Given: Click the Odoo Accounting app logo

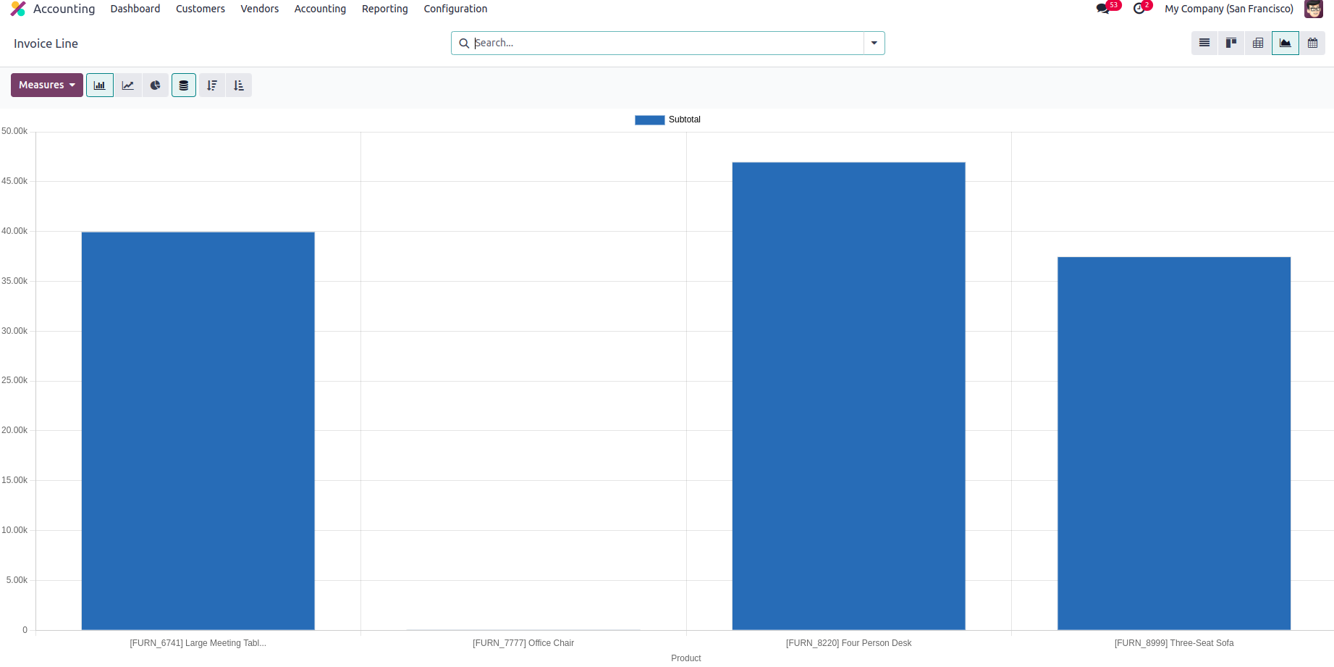Looking at the screenshot, I should pos(18,9).
